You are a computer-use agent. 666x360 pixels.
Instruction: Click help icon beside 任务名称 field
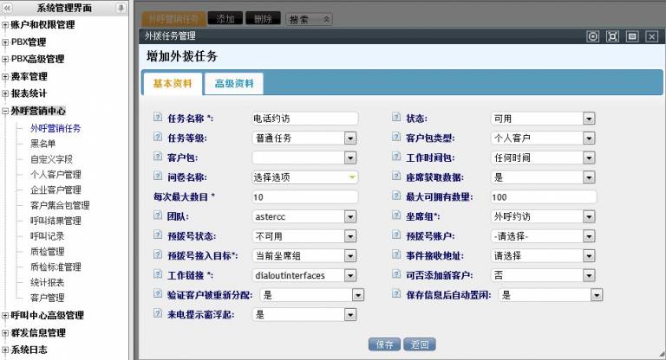click(x=157, y=119)
